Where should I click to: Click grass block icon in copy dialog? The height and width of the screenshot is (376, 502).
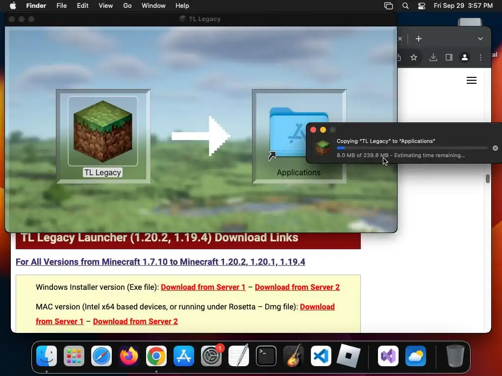point(323,148)
